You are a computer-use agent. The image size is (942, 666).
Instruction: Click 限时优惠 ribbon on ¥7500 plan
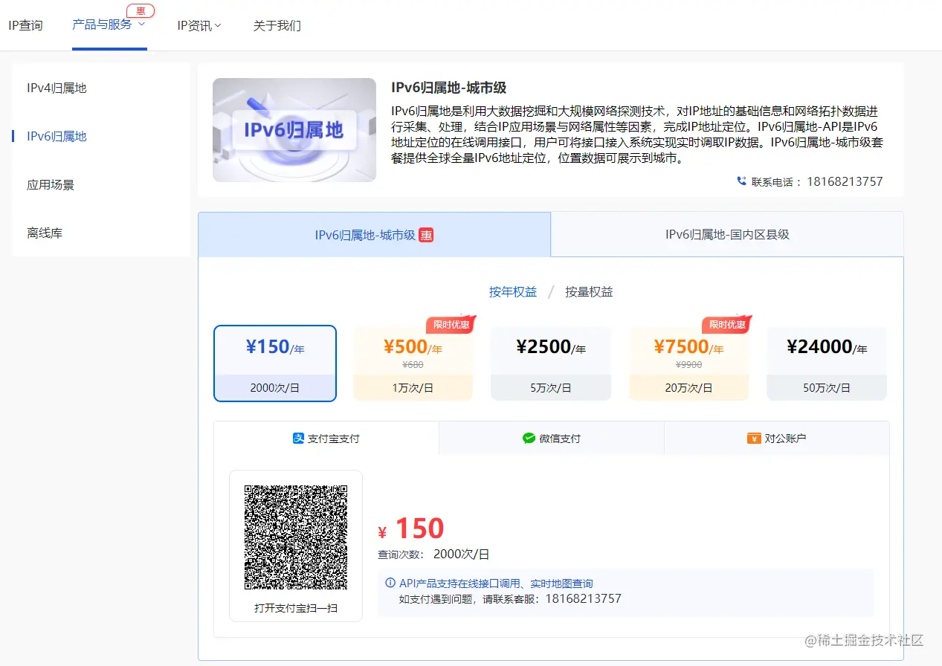click(726, 325)
